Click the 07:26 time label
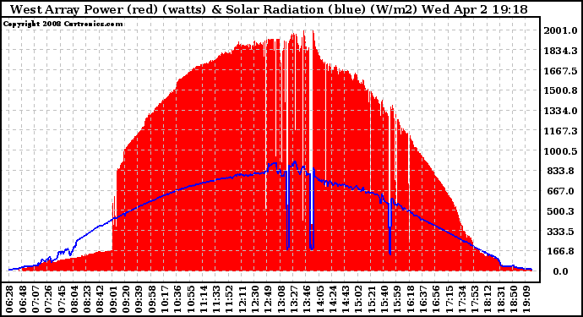583x317 pixels. [x=48, y=299]
